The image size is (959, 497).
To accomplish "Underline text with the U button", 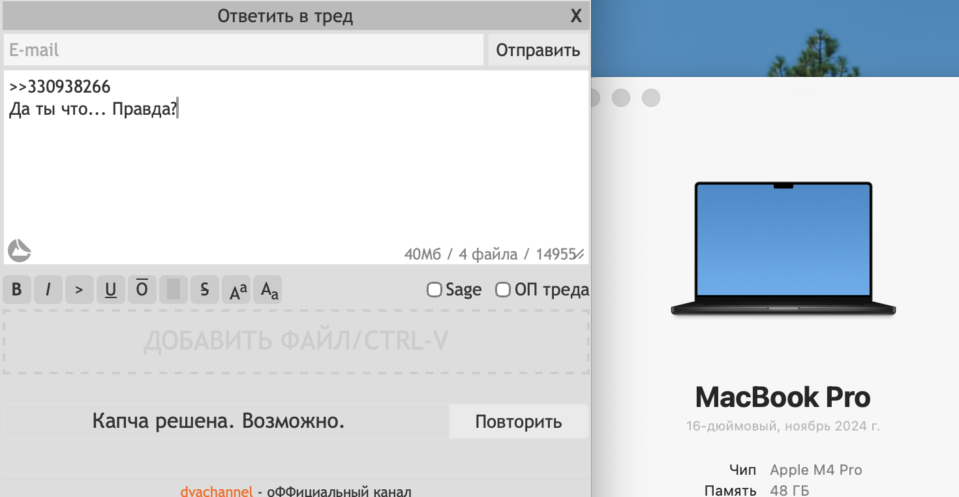I will tap(111, 290).
